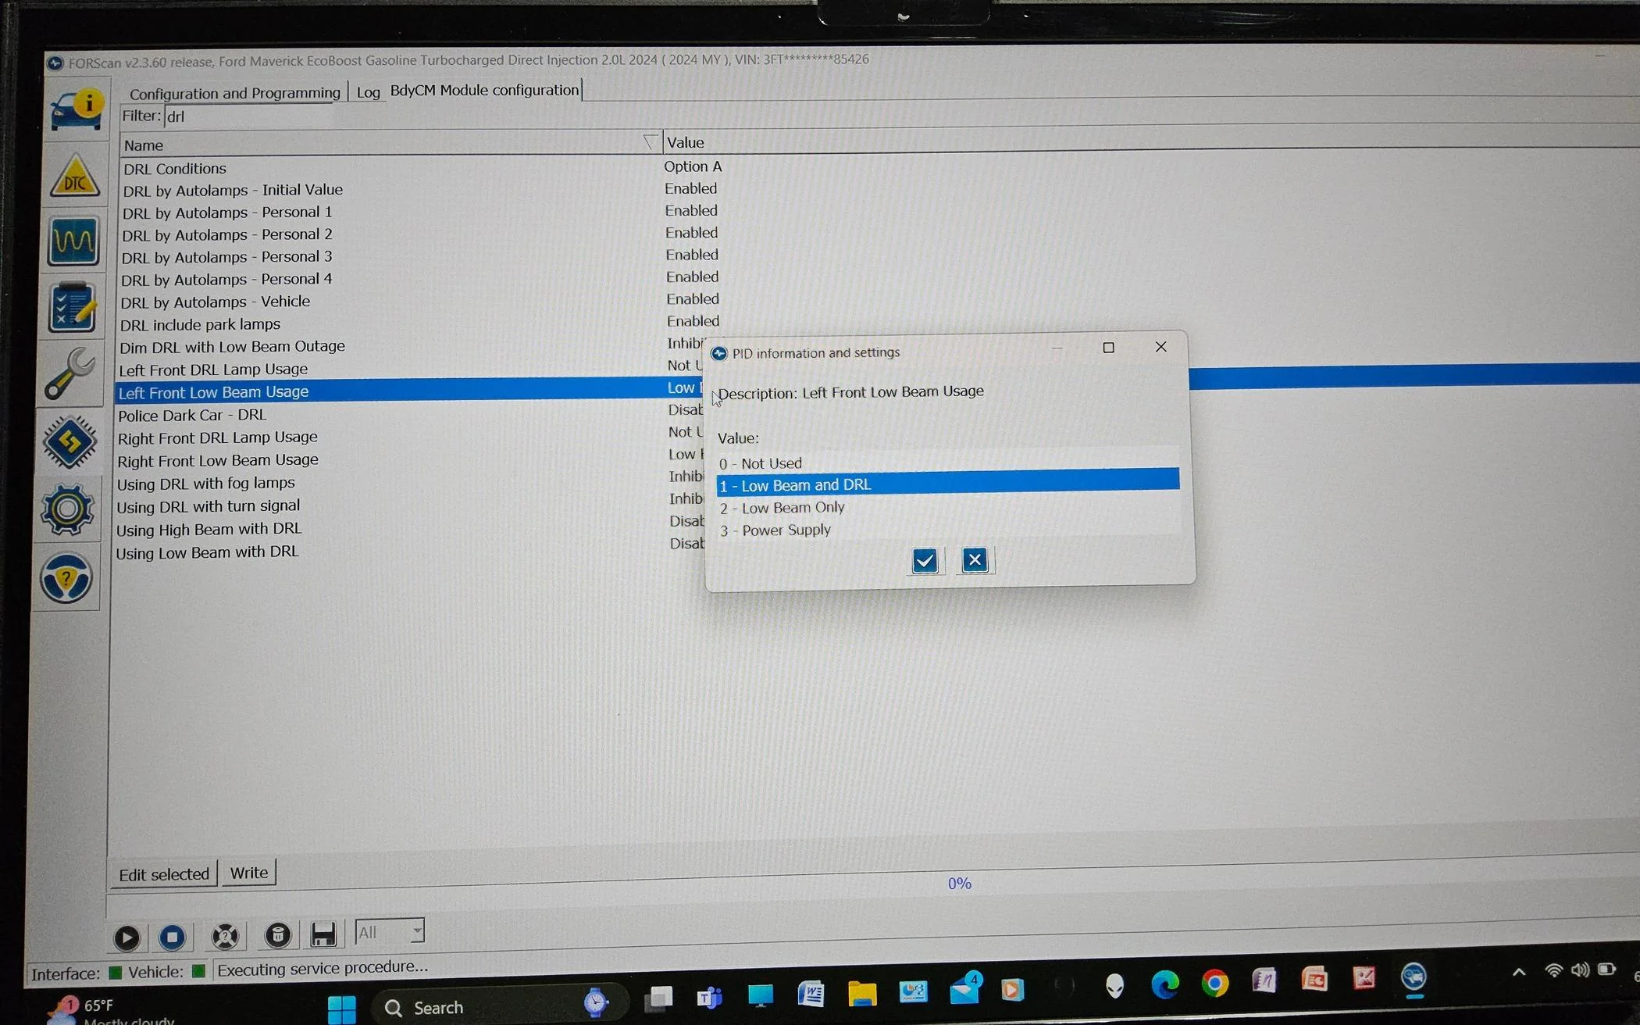The image size is (1640, 1025).
Task: Click the 'Option A' value of DRL Conditions
Action: coord(693,166)
